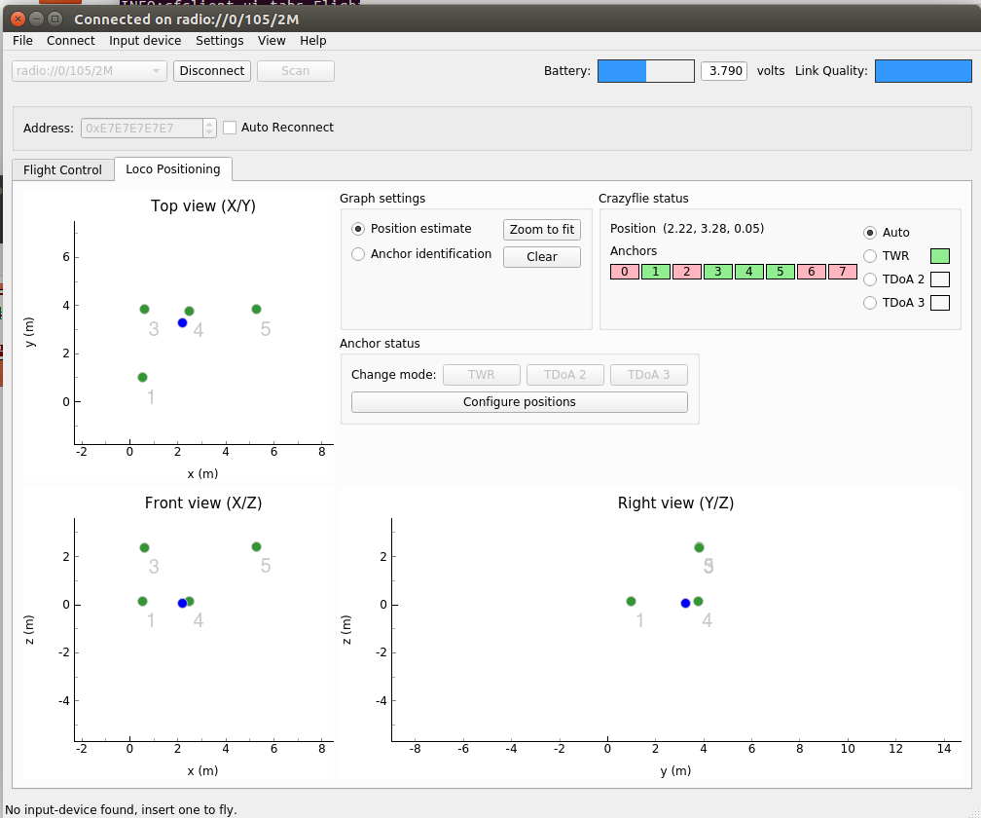Click anchor 5 green dot in Top view
The image size is (981, 818).
[256, 309]
